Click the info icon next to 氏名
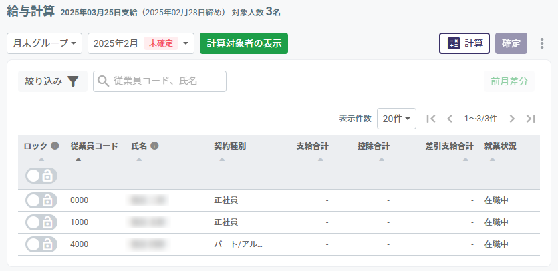 [x=154, y=146]
